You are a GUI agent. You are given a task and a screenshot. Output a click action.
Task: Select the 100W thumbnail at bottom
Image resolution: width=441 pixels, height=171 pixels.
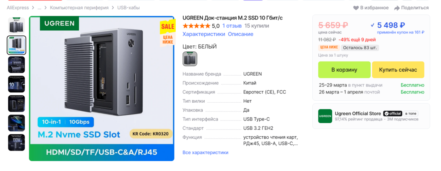(16, 142)
